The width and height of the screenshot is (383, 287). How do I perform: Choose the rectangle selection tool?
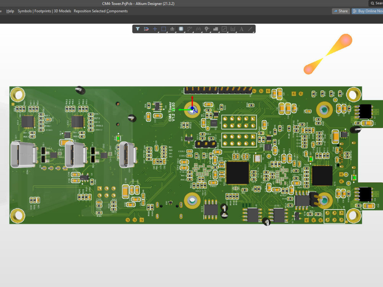pos(164,29)
